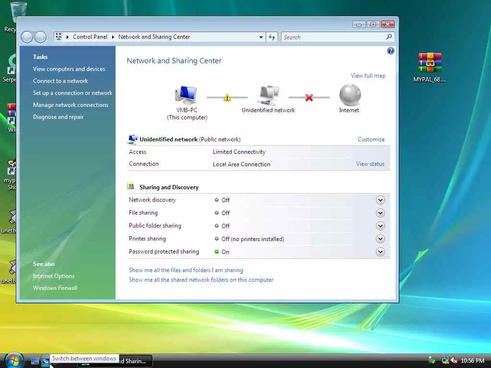The image size is (491, 368).
Task: Click the MYPAL_68 archive desktop icon
Action: pyautogui.click(x=430, y=63)
